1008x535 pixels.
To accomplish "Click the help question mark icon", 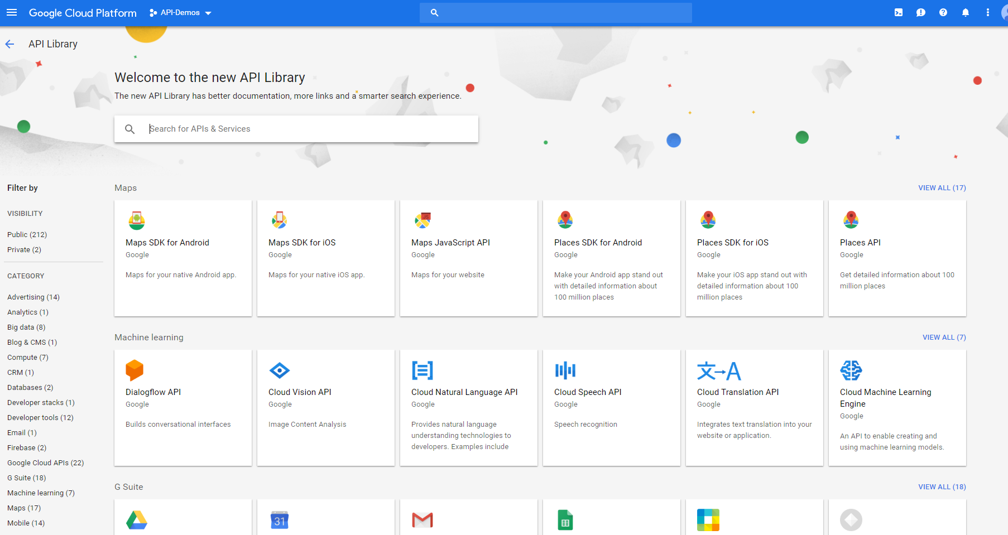I will click(943, 12).
